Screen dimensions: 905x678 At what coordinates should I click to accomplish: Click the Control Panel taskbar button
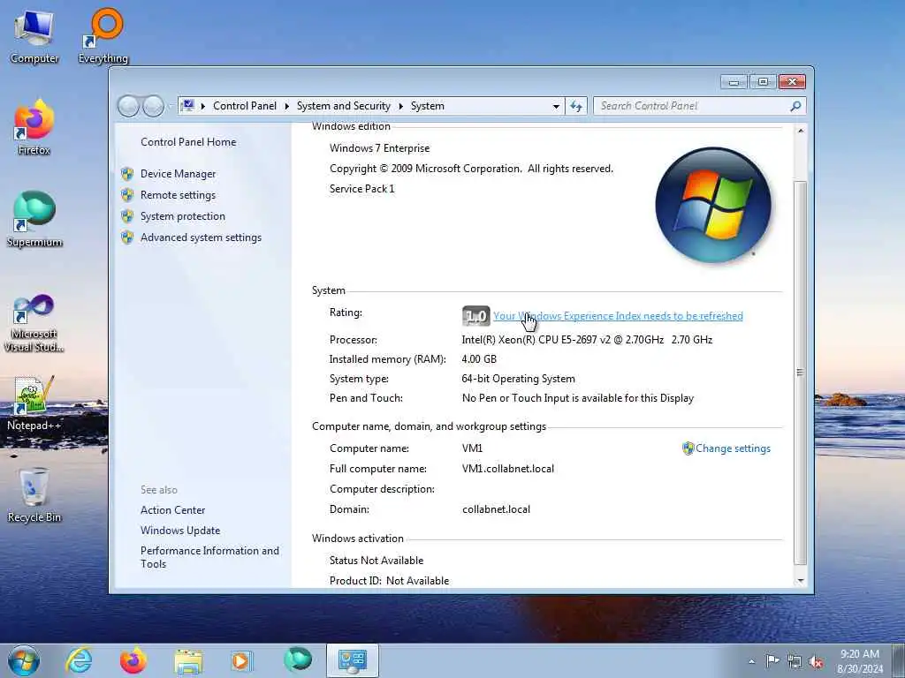353,660
